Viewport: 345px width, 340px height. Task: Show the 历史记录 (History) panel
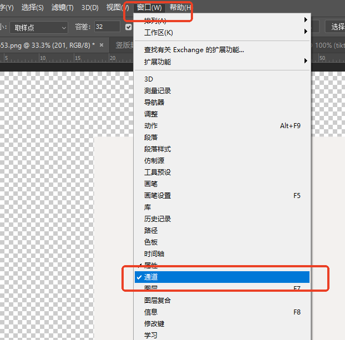(x=158, y=219)
